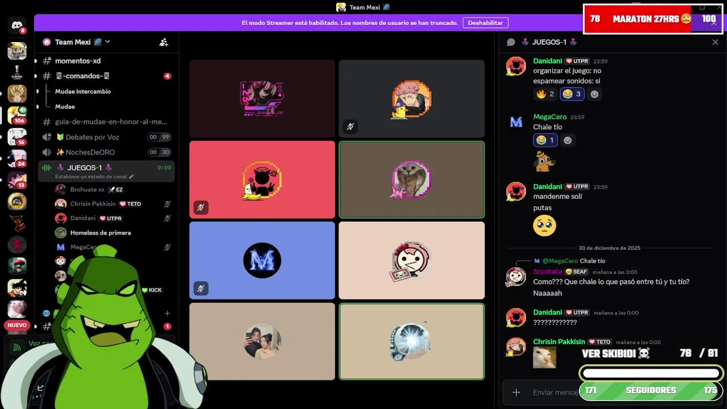Screen dimensions: 727x409
Task: Click Brohuate xx in voice member list
Action: coord(87,190)
